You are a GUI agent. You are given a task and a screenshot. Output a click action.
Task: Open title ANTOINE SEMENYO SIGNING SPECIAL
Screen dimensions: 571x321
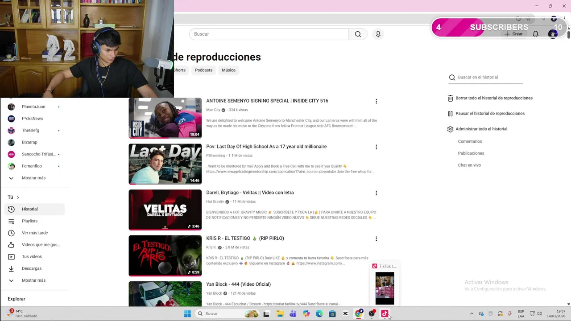[267, 101]
